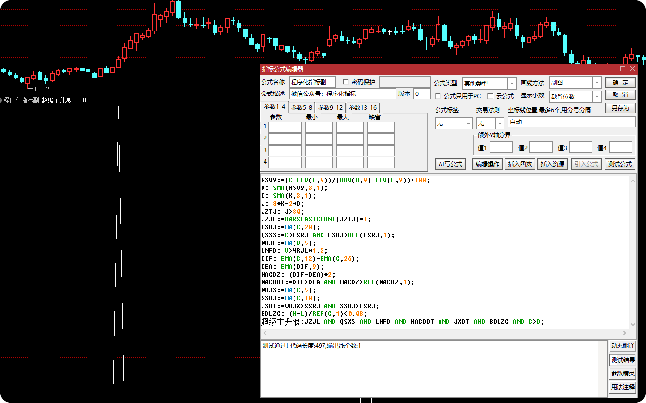Click the 插入函数 button
Screen dimensions: 646x403
coord(520,164)
